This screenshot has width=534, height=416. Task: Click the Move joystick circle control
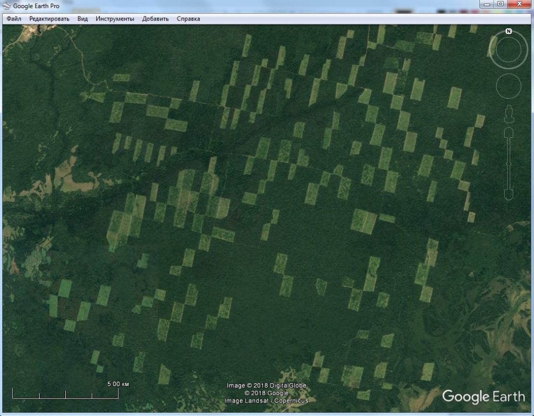[508, 86]
